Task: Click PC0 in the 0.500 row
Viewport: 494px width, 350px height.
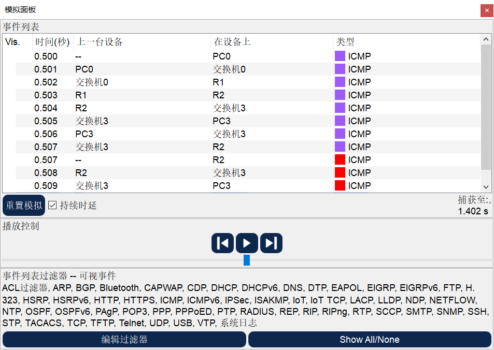Action: 221,56
